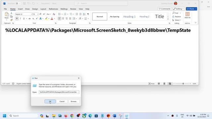Open Add-ins from the ribbon
Viewport: 212px width, 119px height.
click(x=187, y=15)
